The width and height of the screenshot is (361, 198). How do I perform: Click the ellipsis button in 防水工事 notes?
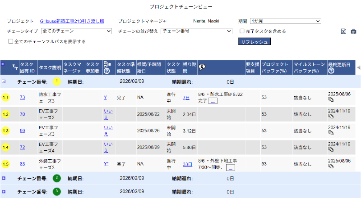click(x=213, y=101)
